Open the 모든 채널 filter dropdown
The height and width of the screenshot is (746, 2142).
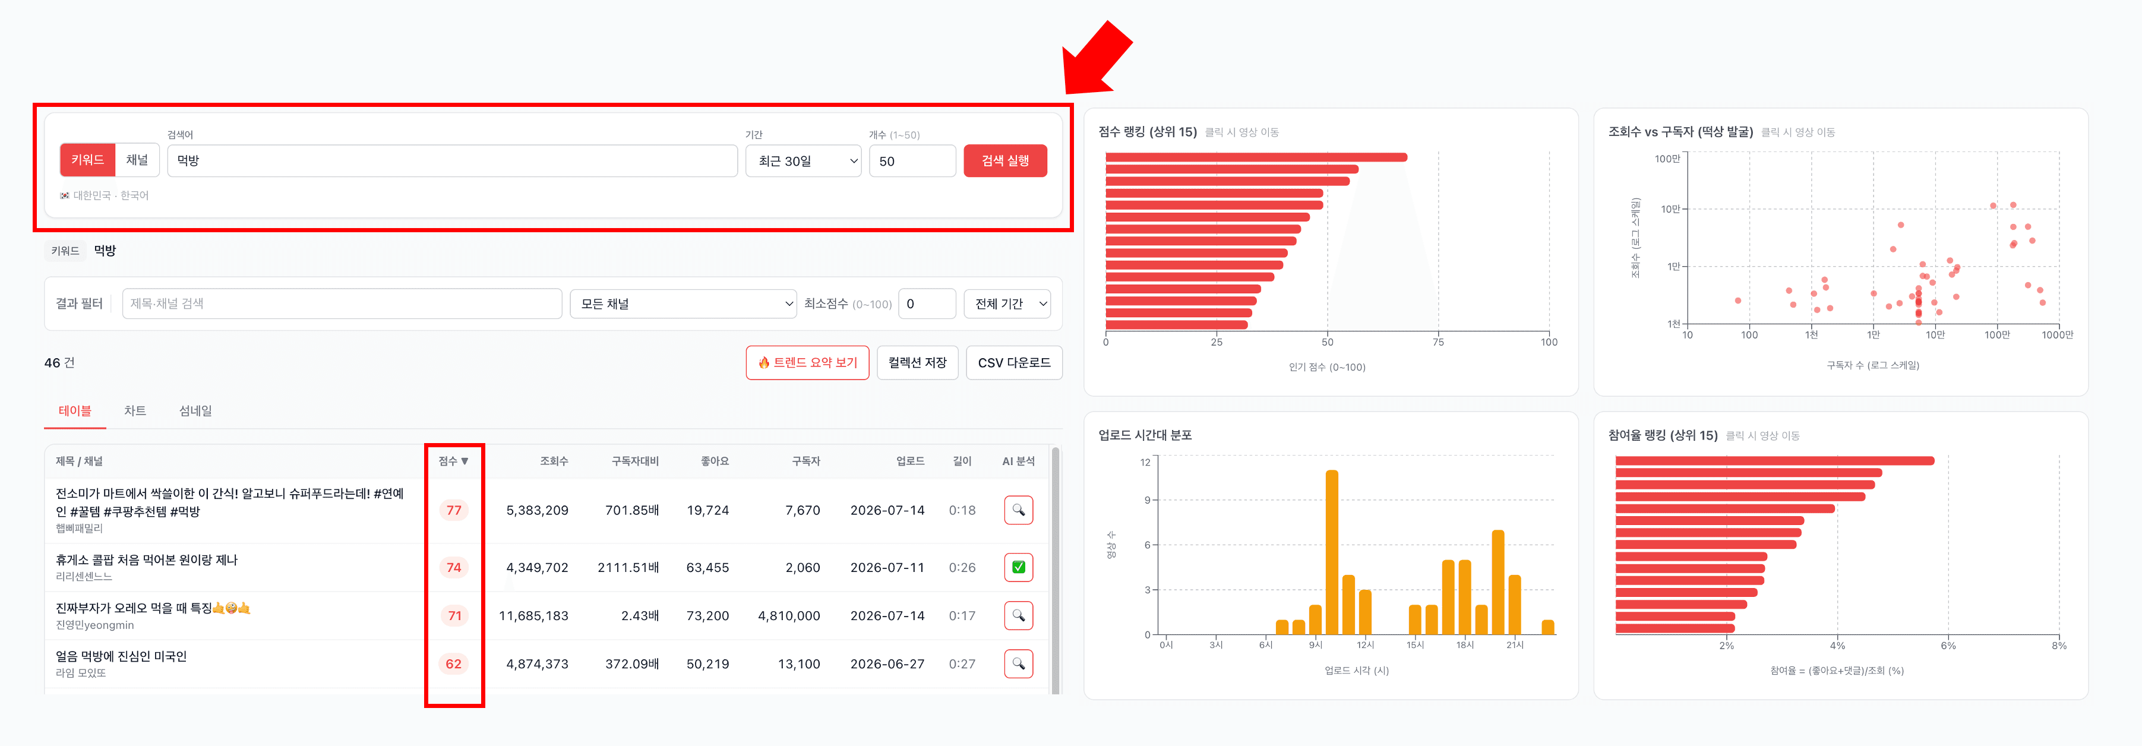683,304
